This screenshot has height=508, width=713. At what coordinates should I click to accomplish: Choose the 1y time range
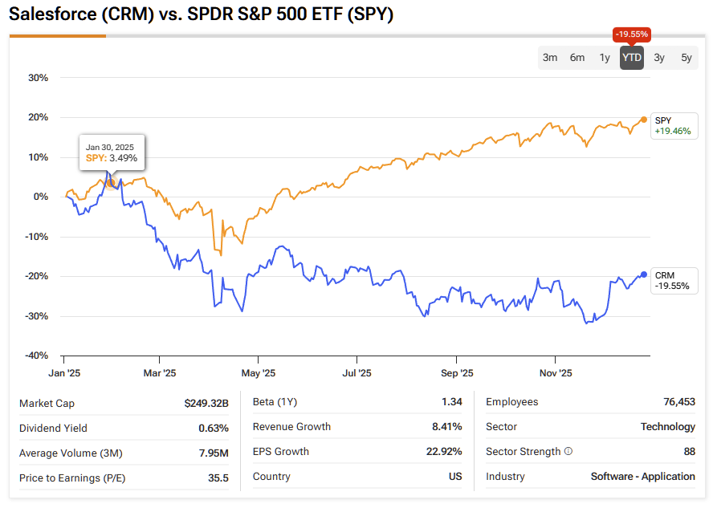pyautogui.click(x=605, y=58)
